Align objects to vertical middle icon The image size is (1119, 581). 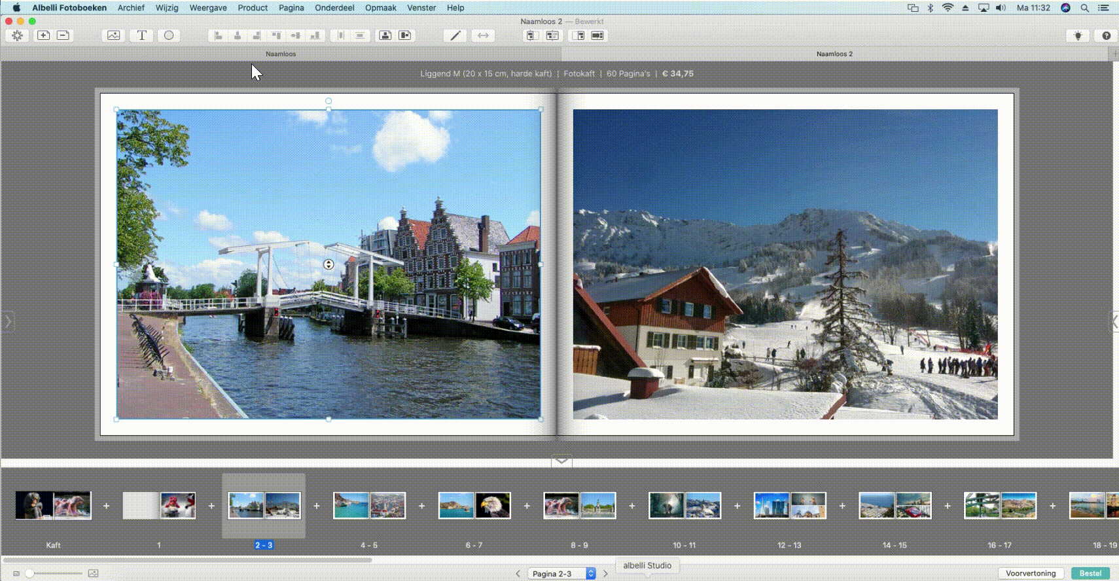pos(296,35)
